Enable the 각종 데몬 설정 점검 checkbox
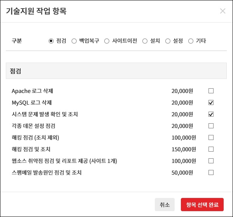Viewport: 233px width, 217px height. click(x=211, y=126)
